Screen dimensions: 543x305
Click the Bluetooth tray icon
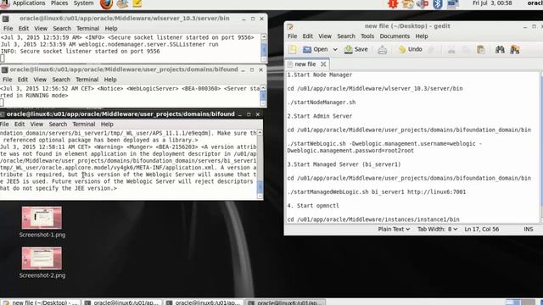tap(438, 3)
